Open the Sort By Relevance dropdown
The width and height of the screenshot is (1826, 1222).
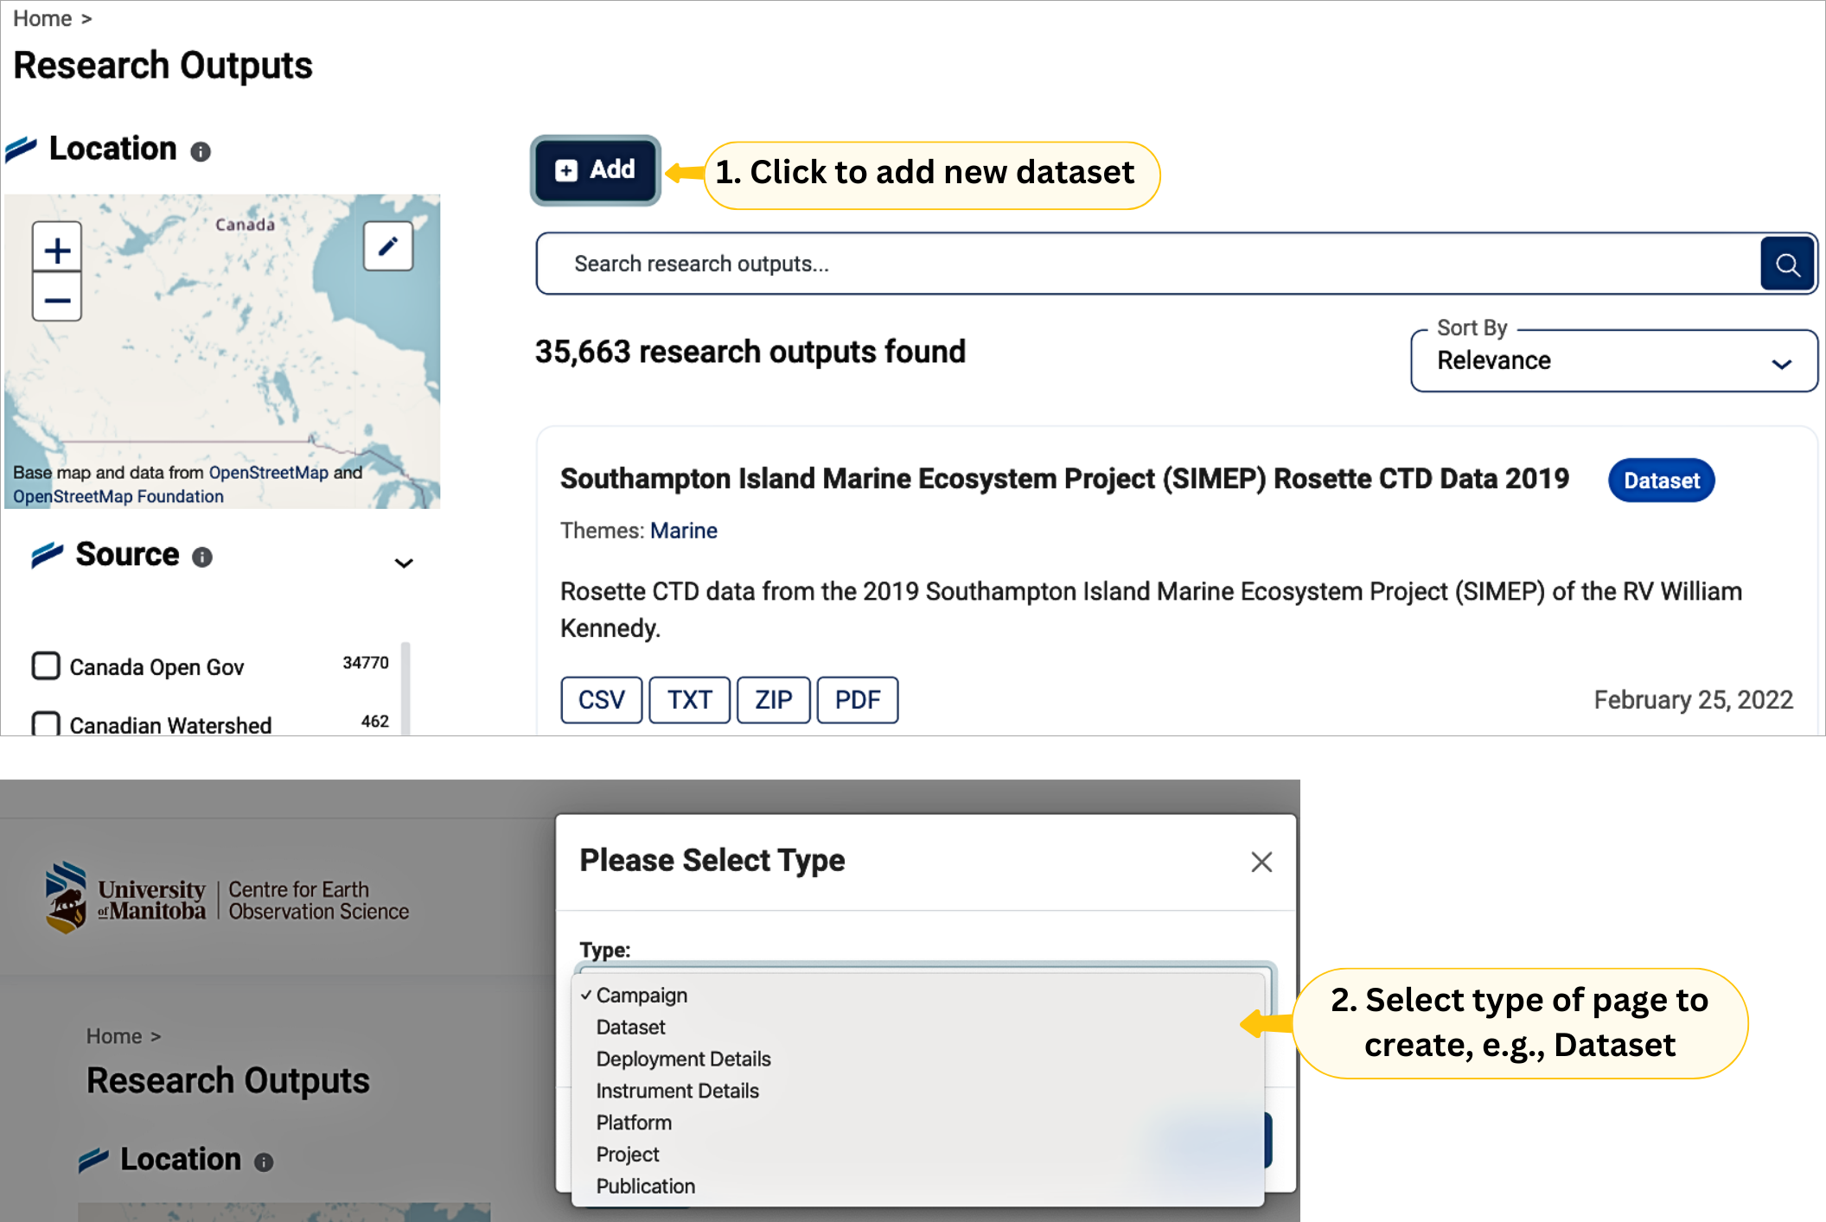coord(1613,361)
